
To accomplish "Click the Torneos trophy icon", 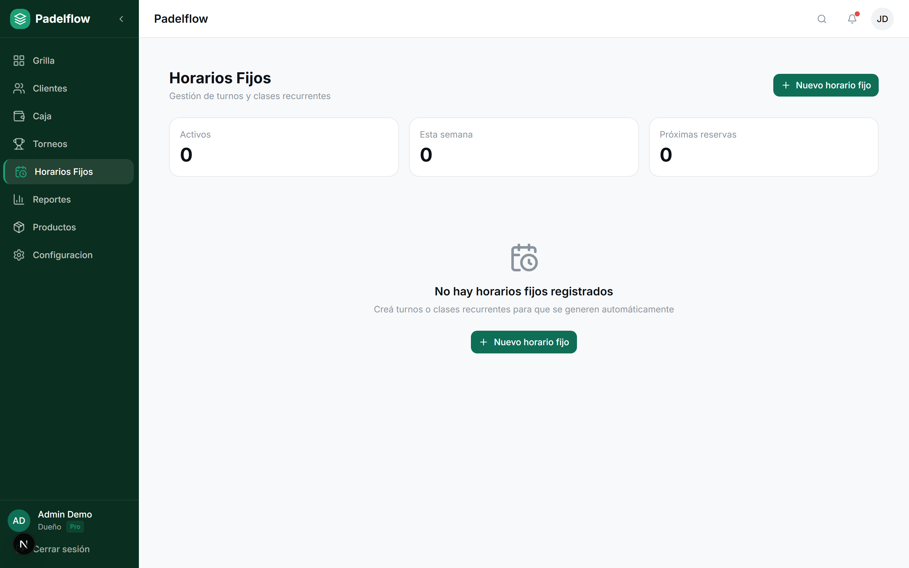I will click(x=19, y=144).
